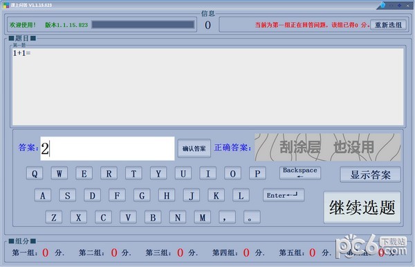Close the window with X button

(408, 5)
